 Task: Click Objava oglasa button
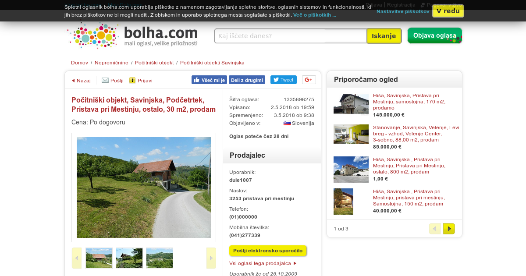435,35
